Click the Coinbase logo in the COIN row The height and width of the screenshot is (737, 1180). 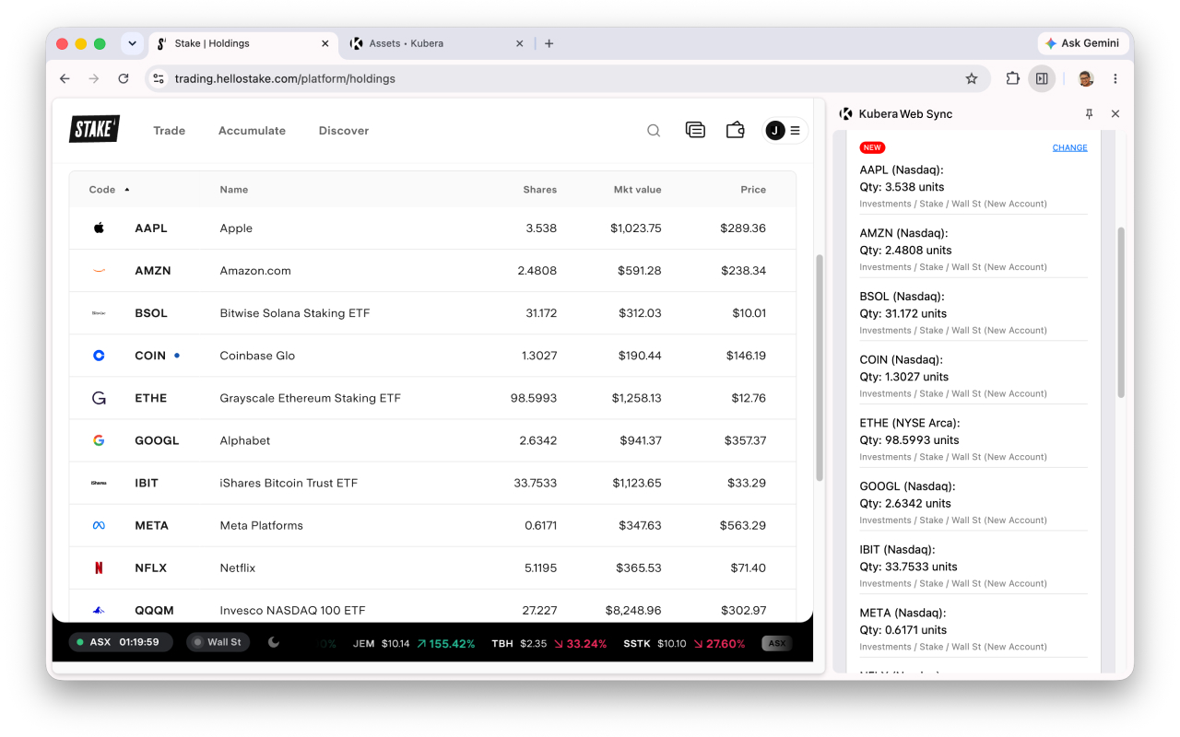pos(99,356)
